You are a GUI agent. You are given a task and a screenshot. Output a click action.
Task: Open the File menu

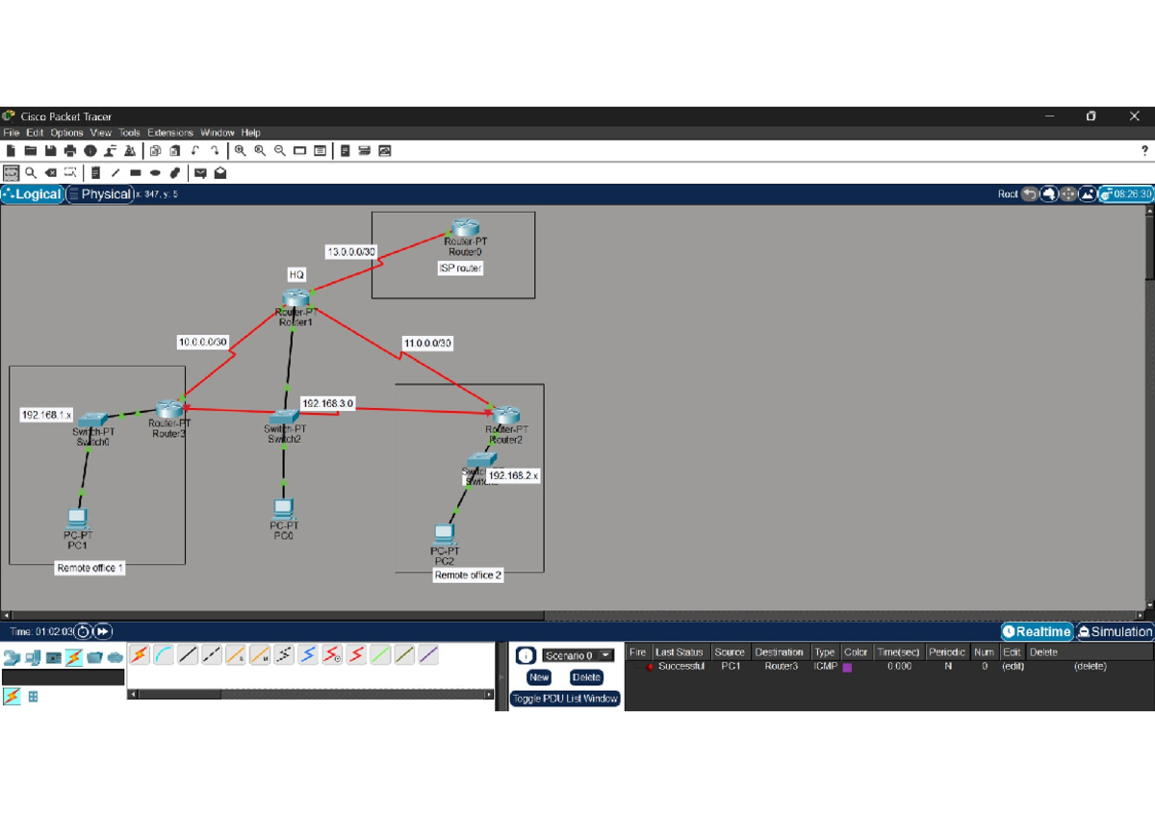[12, 133]
